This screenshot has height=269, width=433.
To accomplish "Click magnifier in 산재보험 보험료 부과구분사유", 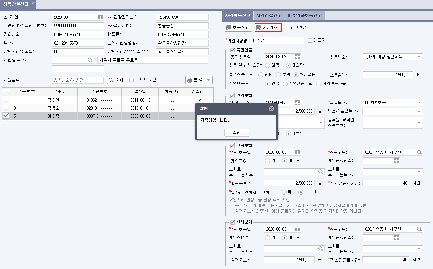I will (320, 249).
